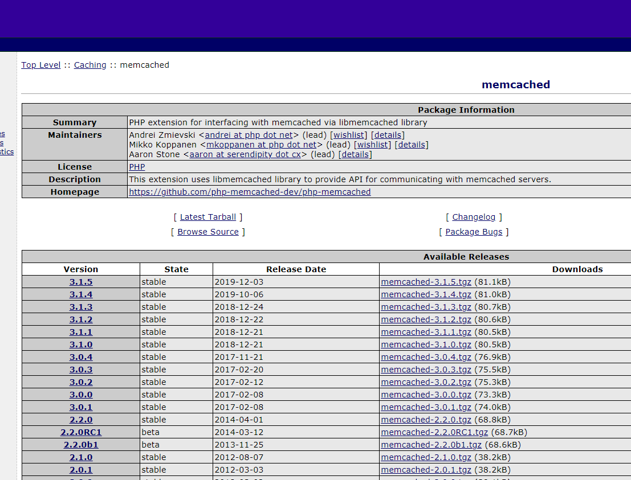Open the PHP license link

tap(137, 167)
